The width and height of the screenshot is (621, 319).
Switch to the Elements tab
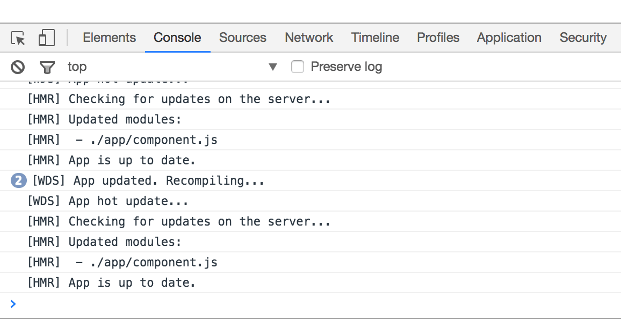(x=109, y=38)
